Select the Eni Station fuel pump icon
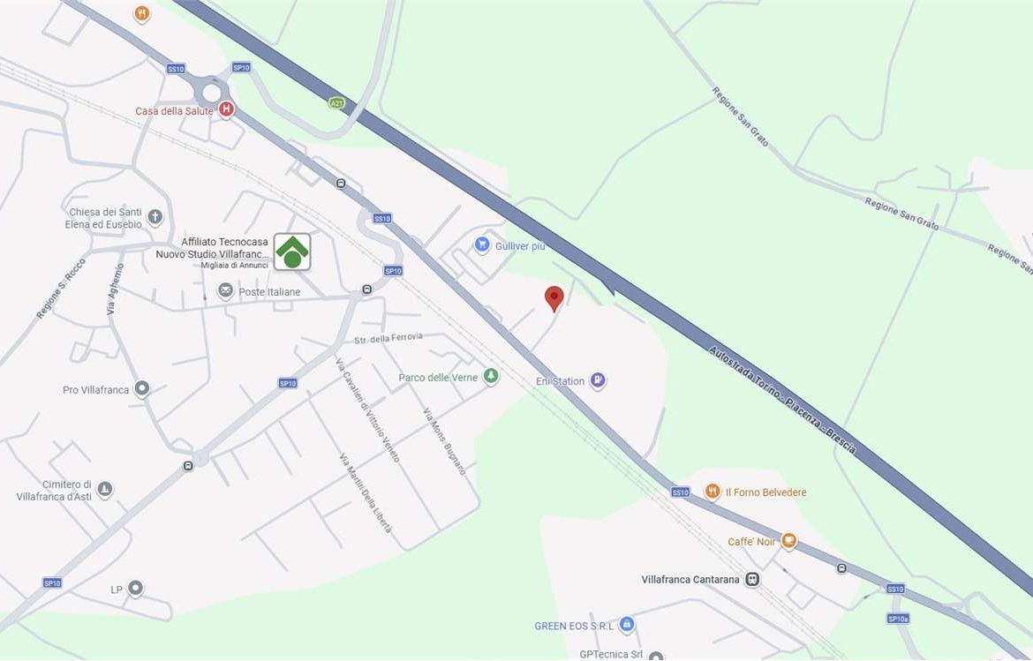The height and width of the screenshot is (661, 1033). point(598,380)
